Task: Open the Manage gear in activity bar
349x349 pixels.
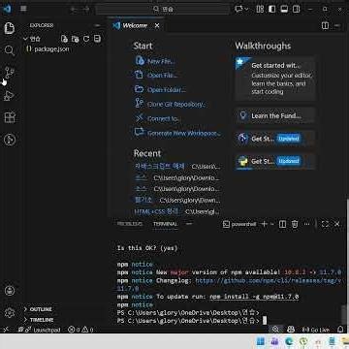Action: pyautogui.click(x=10, y=312)
